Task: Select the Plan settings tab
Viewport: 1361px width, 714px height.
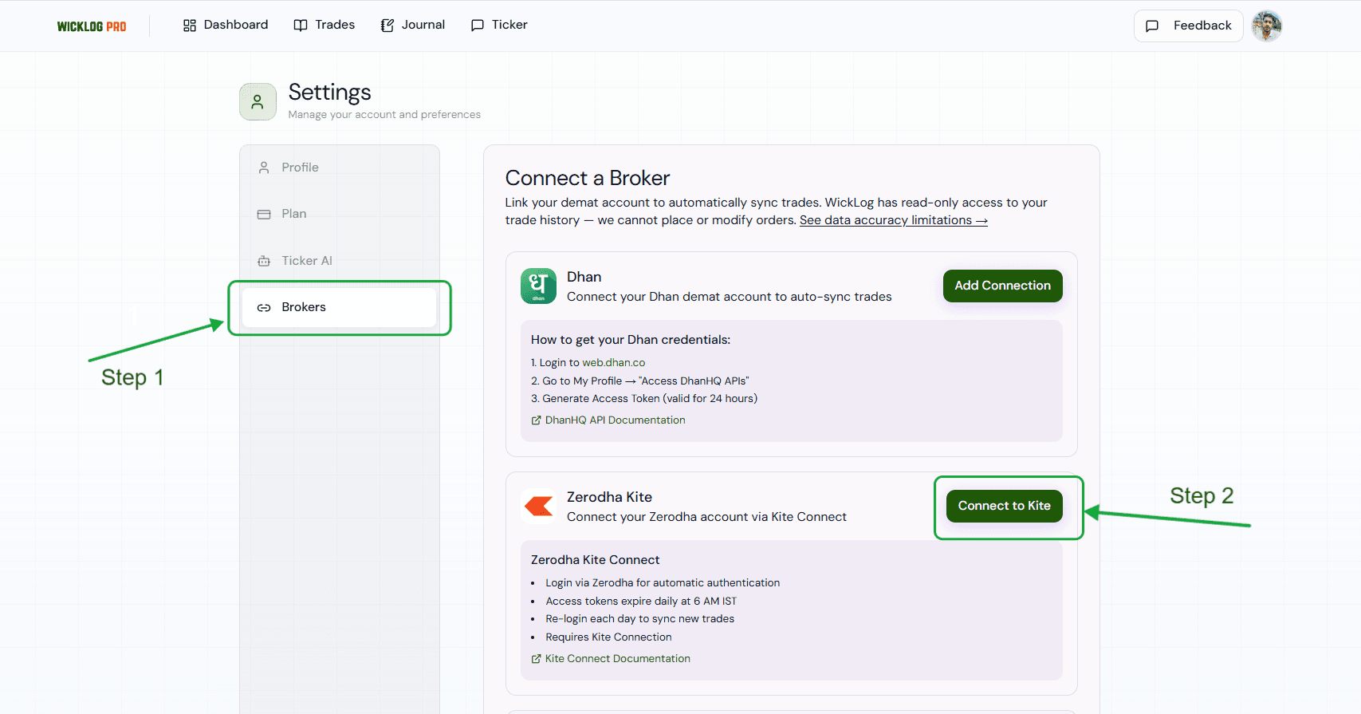Action: [339, 214]
